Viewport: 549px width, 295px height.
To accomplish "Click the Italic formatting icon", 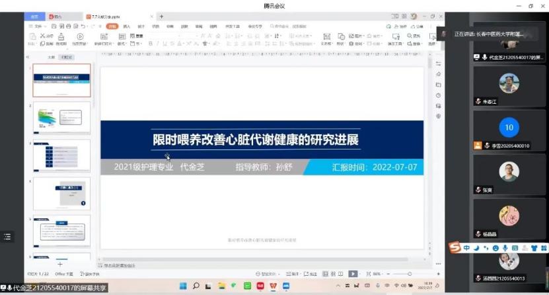I will 157,44.
